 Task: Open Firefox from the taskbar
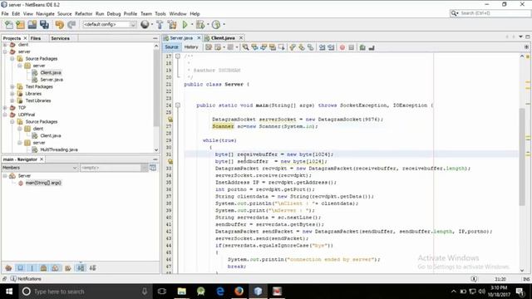pos(239,292)
